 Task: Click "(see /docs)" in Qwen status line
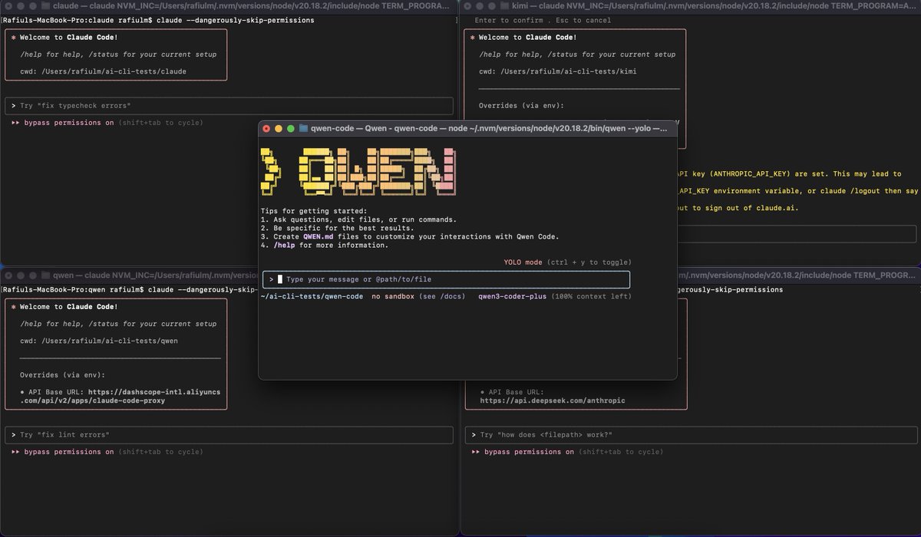point(442,296)
